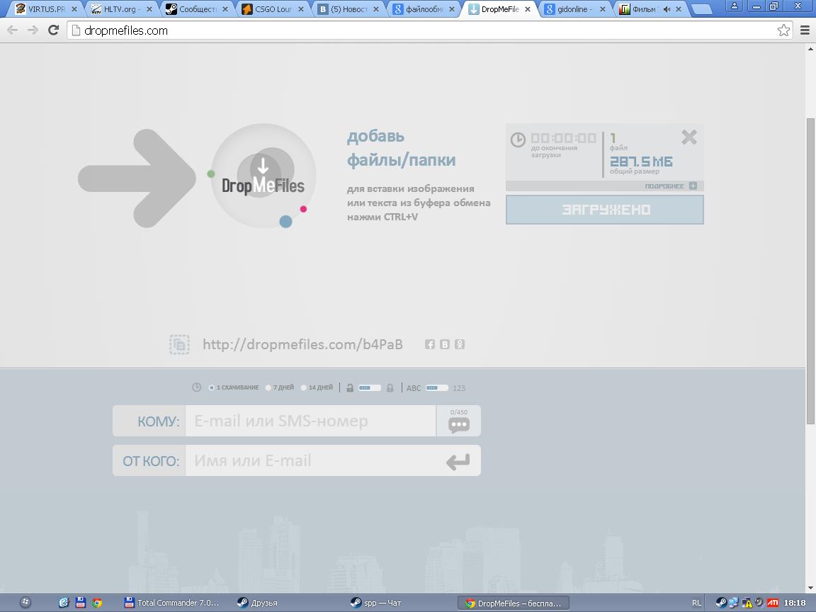Click the user profile icon in title bar

click(735, 6)
